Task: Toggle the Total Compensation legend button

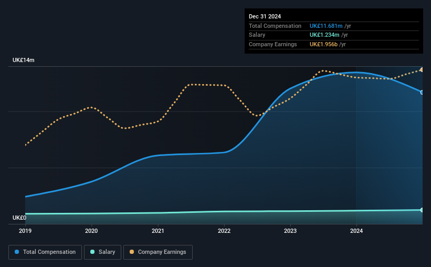Action: tap(45, 252)
